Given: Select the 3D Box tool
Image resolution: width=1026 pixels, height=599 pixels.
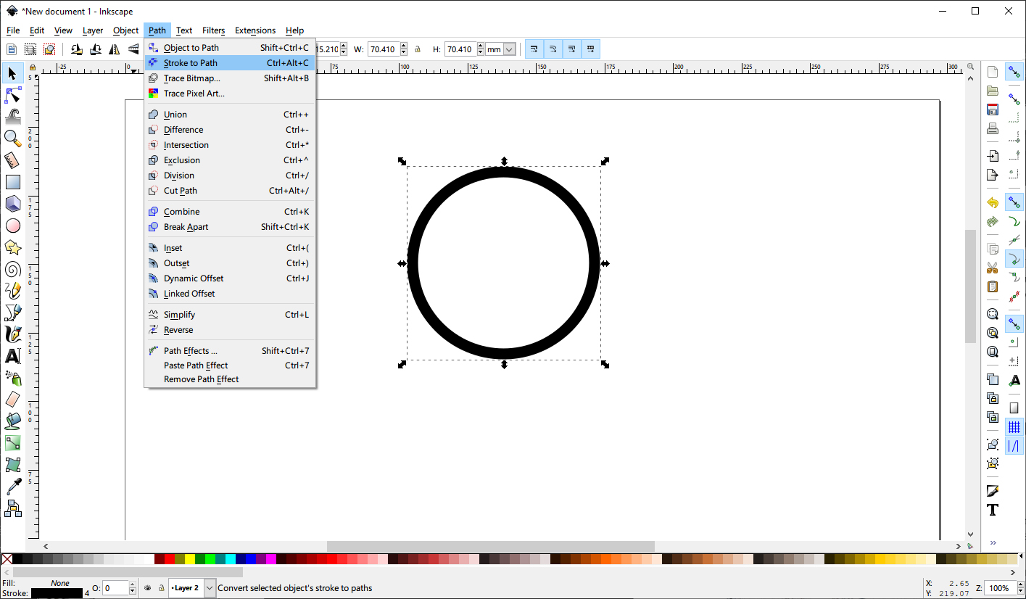Looking at the screenshot, I should tap(12, 204).
